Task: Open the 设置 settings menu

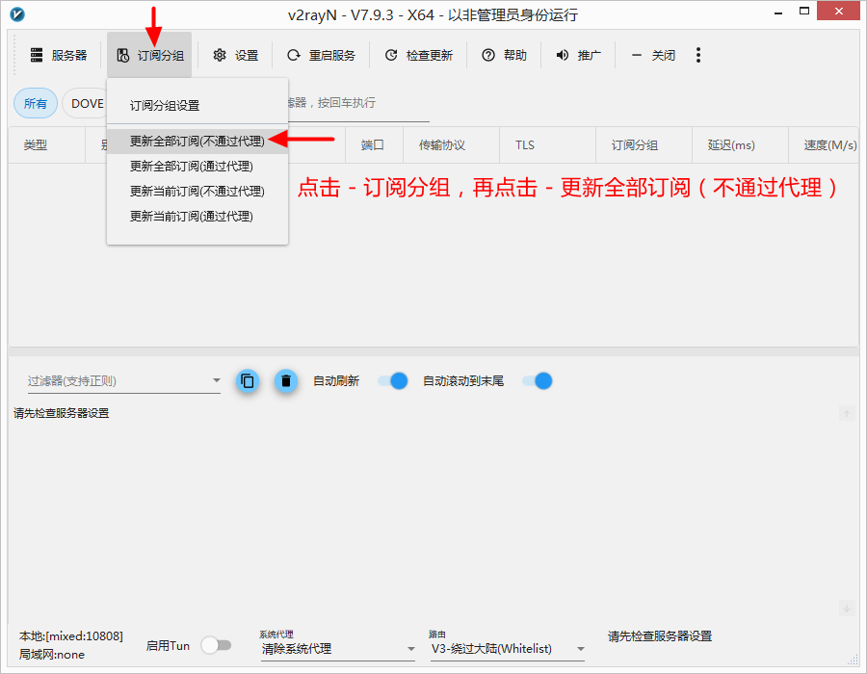Action: coord(236,55)
